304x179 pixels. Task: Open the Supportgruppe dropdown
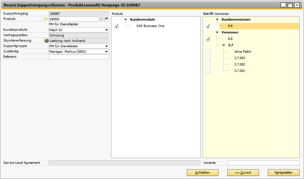(107, 46)
